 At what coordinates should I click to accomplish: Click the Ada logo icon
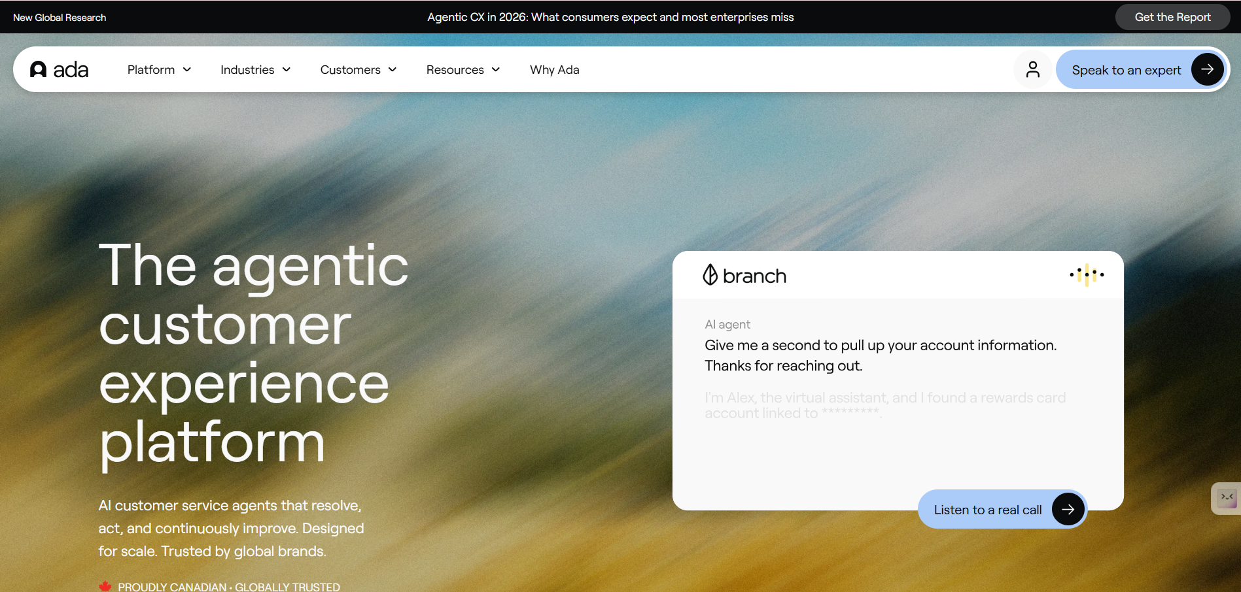(x=39, y=69)
